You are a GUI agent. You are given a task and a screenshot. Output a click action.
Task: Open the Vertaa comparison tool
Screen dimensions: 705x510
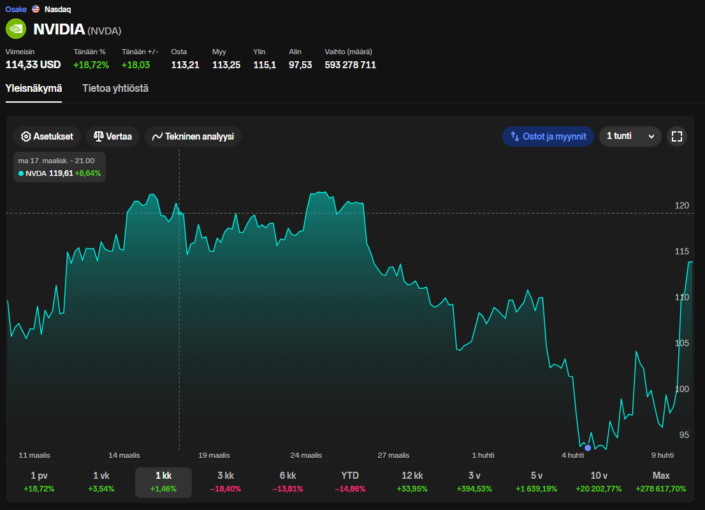(112, 136)
